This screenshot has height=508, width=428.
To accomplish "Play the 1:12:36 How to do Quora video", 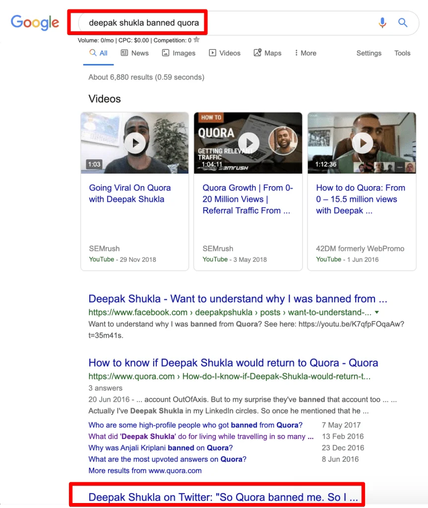I will pyautogui.click(x=362, y=143).
